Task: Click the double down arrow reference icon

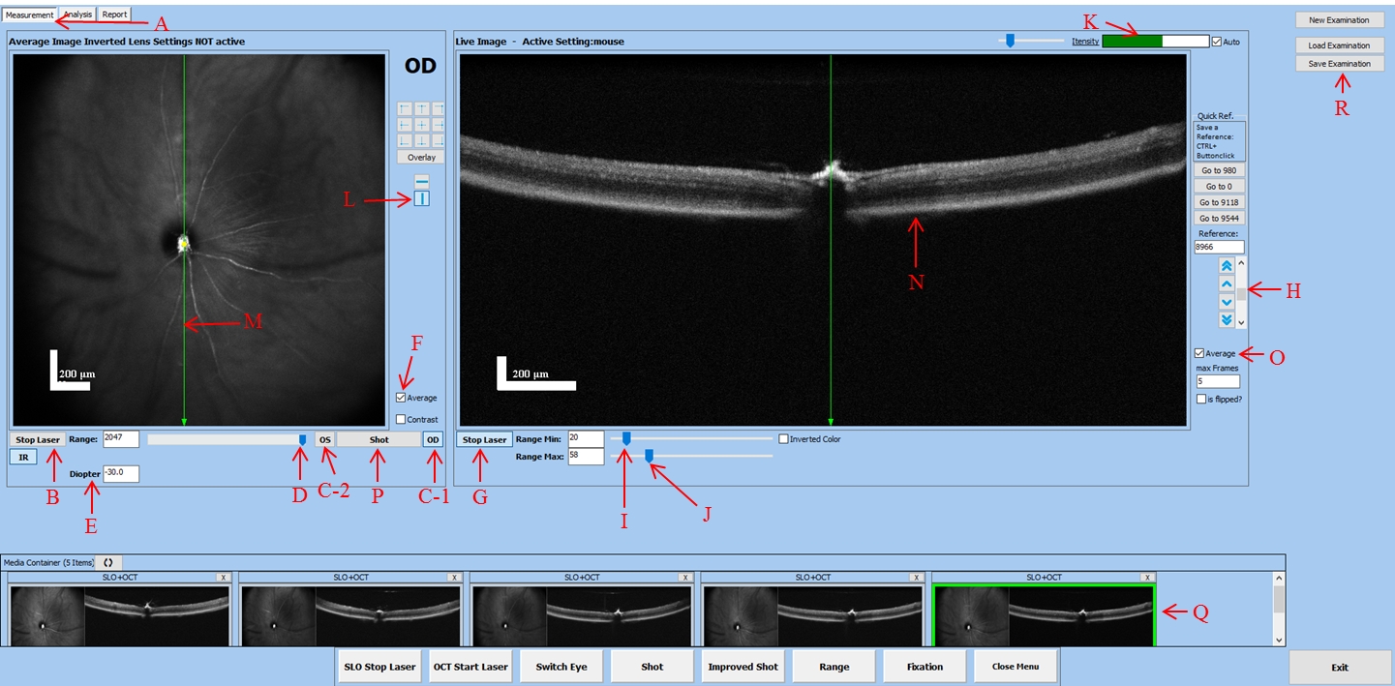Action: pos(1227,319)
